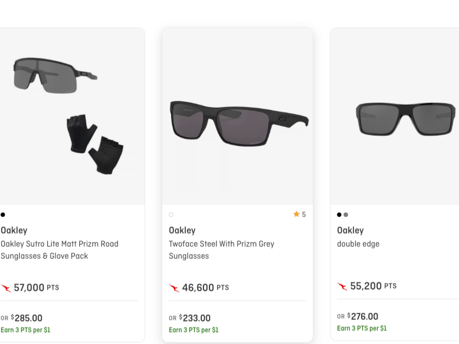Image resolution: width=459 pixels, height=344 pixels.
Task: Click the Qantas kangaroo icon beside 46,600 PTS
Action: 174,288
